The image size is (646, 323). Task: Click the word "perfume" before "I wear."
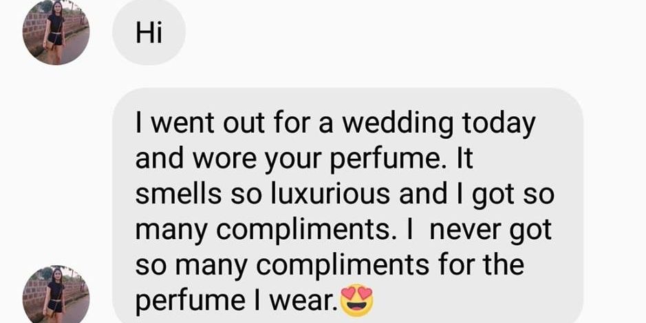191,302
